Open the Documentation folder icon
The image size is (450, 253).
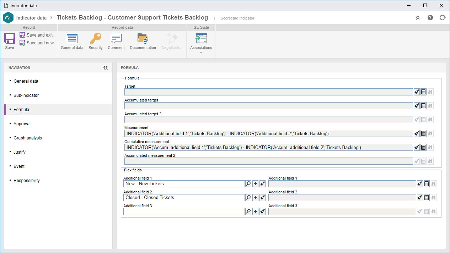(143, 38)
